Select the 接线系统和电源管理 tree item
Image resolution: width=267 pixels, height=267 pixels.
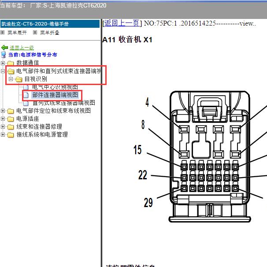tap(42, 134)
